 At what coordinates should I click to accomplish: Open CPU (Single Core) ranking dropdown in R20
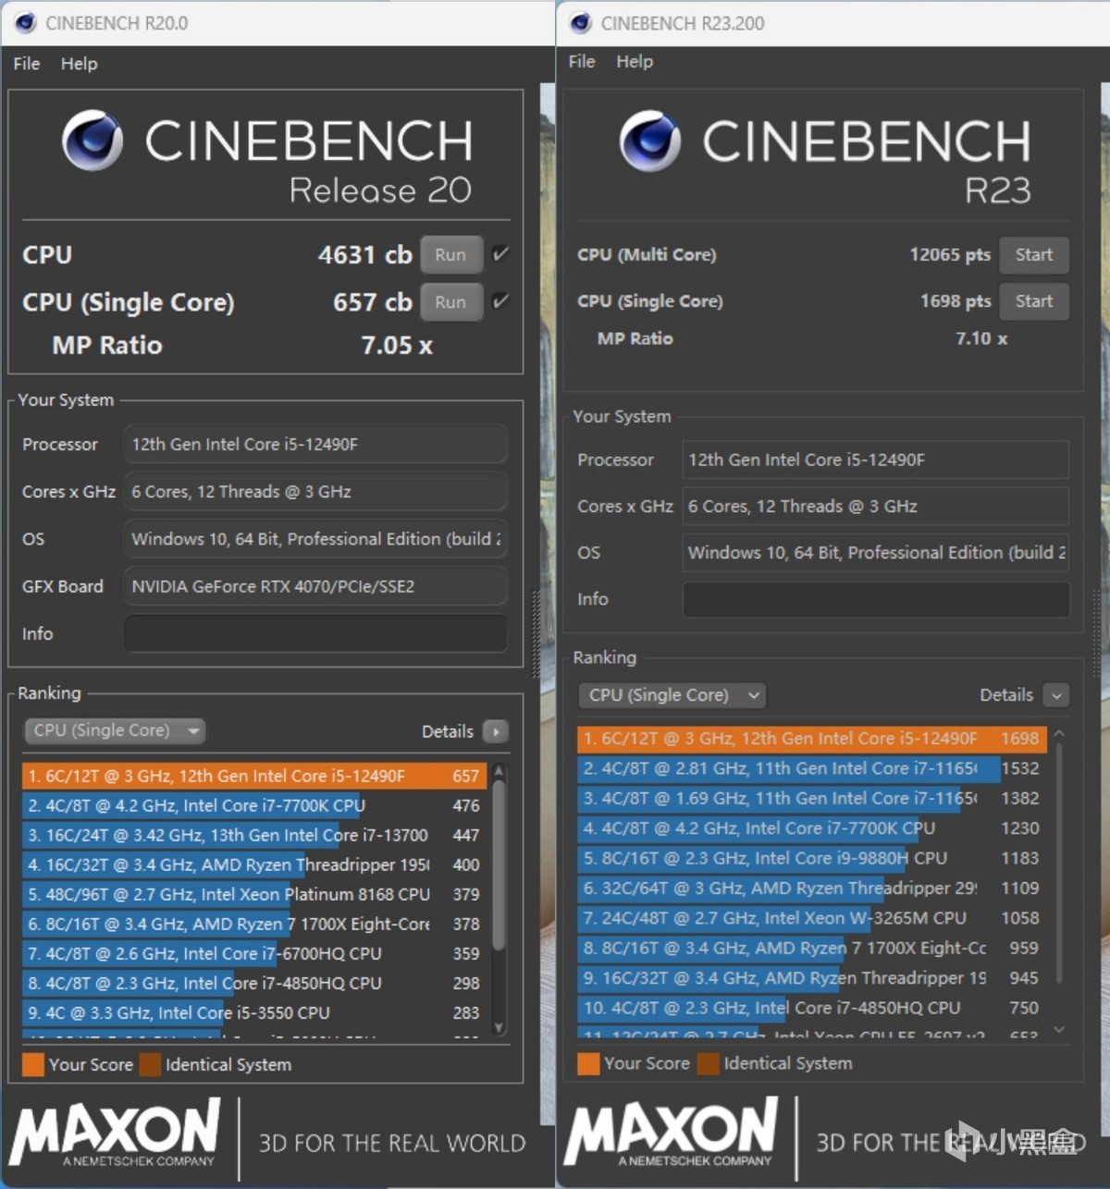tap(115, 731)
